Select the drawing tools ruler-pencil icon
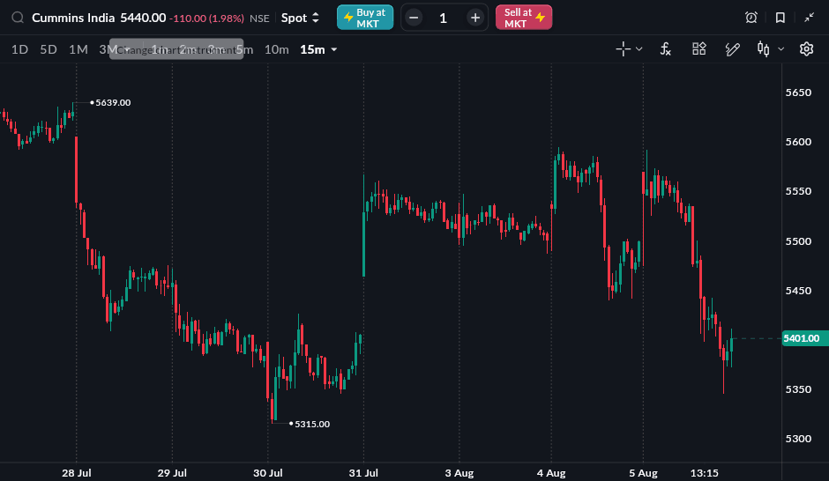 732,49
